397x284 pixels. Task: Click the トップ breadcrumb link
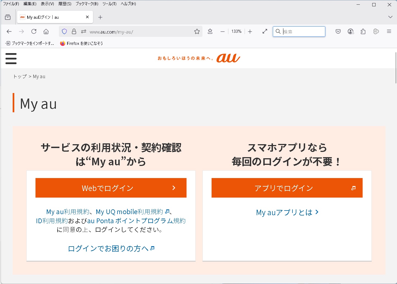tap(20, 77)
